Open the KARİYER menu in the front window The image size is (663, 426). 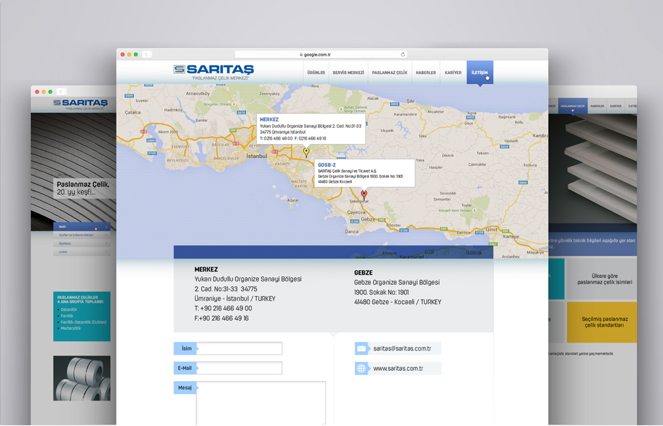[x=453, y=73]
